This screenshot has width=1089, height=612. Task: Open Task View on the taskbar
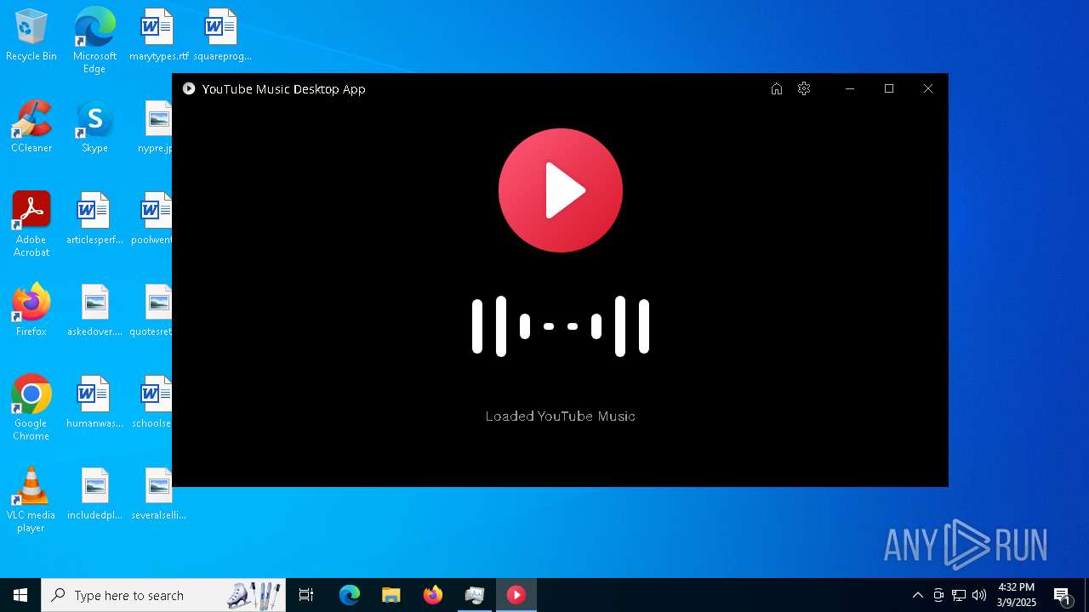click(x=306, y=595)
